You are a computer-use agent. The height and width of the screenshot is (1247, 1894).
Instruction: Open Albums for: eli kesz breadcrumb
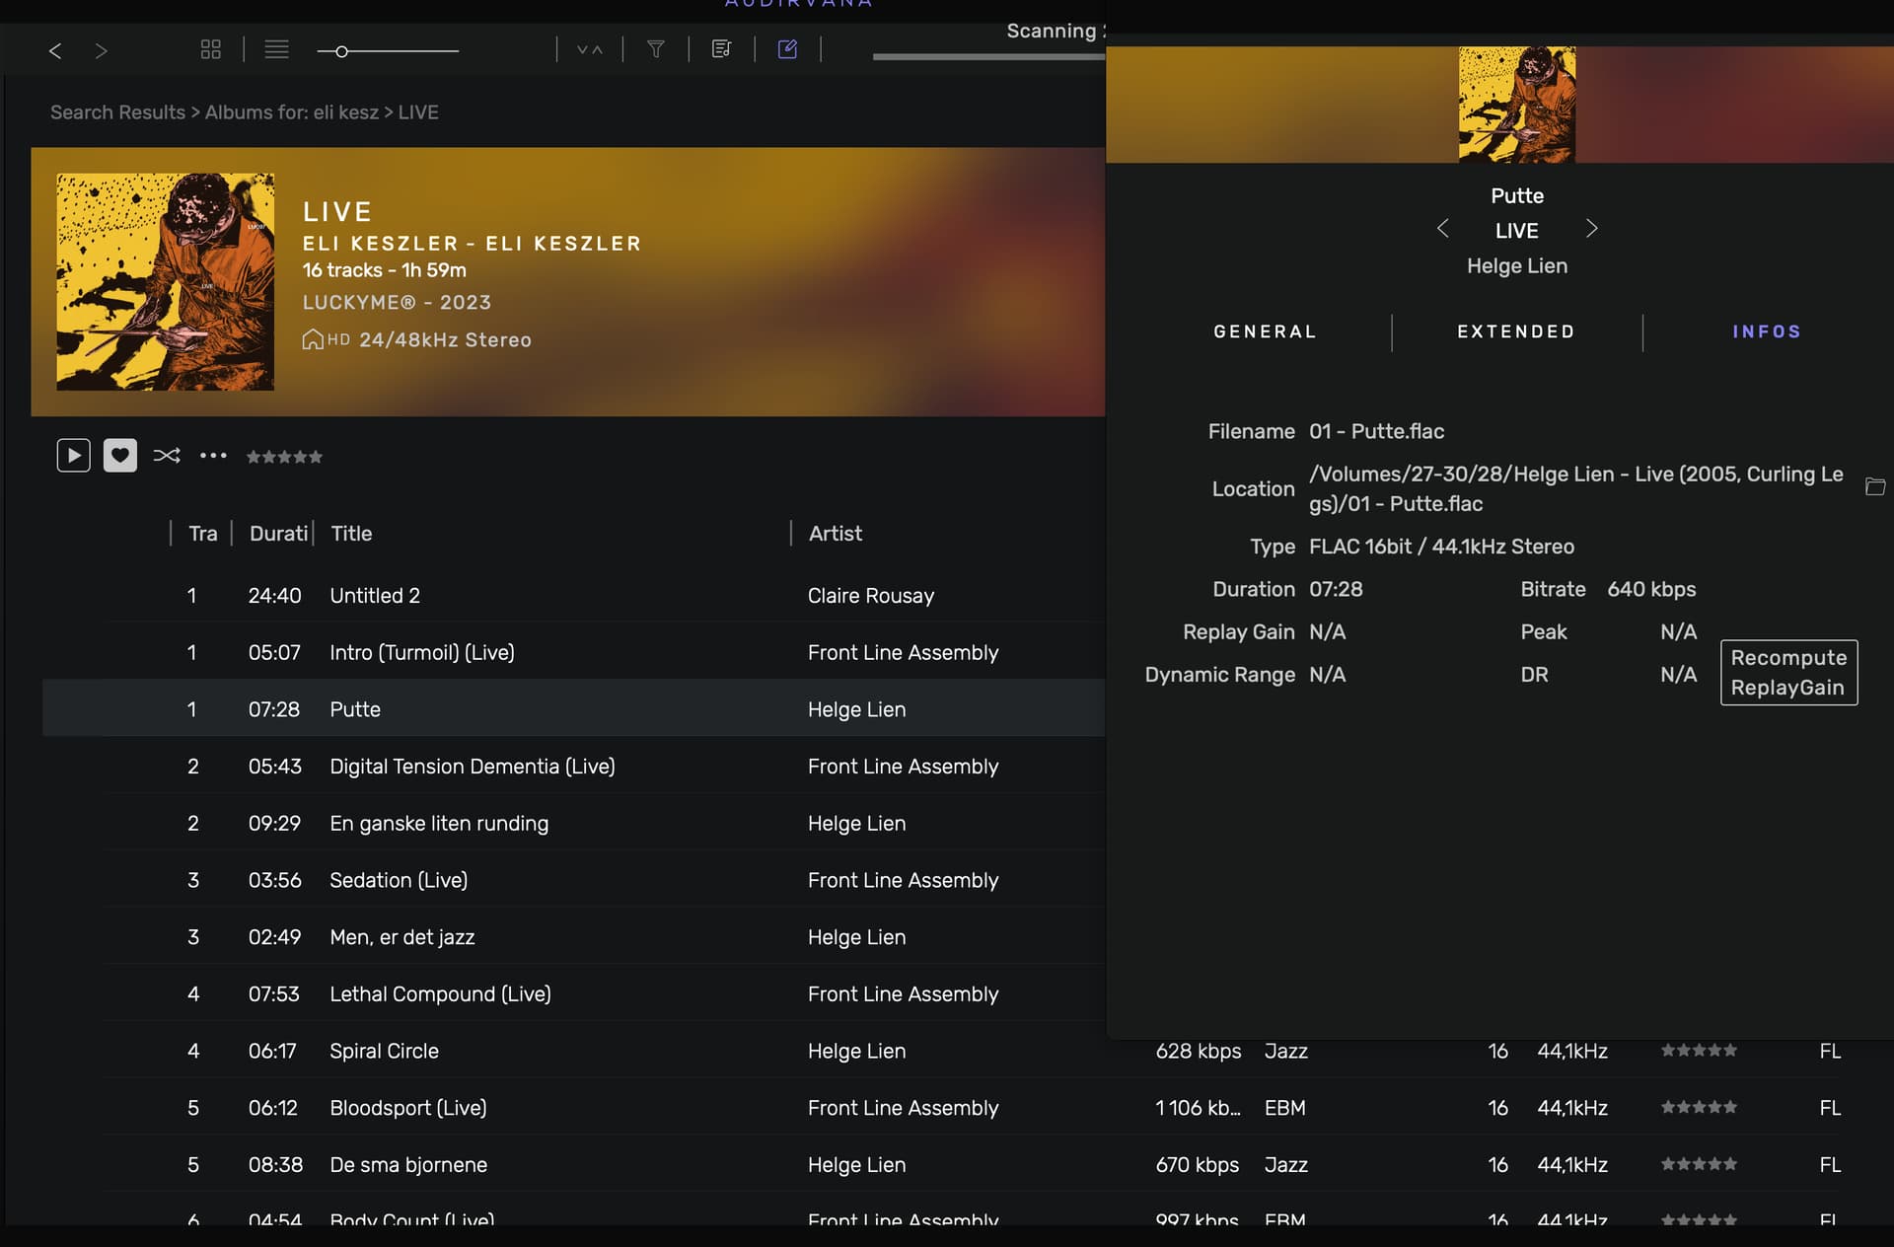click(x=292, y=112)
